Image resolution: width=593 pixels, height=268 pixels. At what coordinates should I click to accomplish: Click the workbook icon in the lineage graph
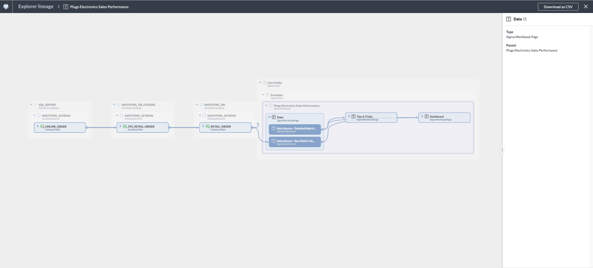pyautogui.click(x=271, y=106)
